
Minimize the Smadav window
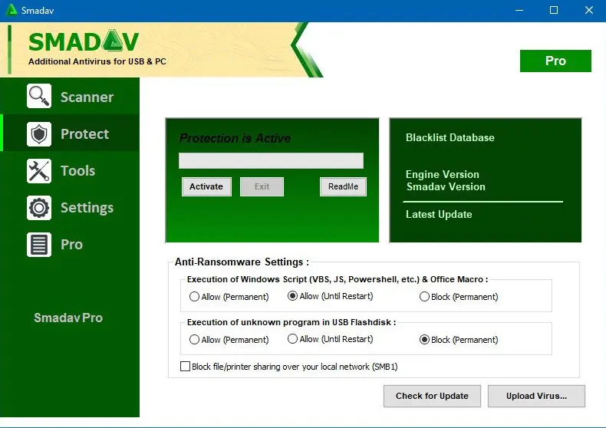519,10
